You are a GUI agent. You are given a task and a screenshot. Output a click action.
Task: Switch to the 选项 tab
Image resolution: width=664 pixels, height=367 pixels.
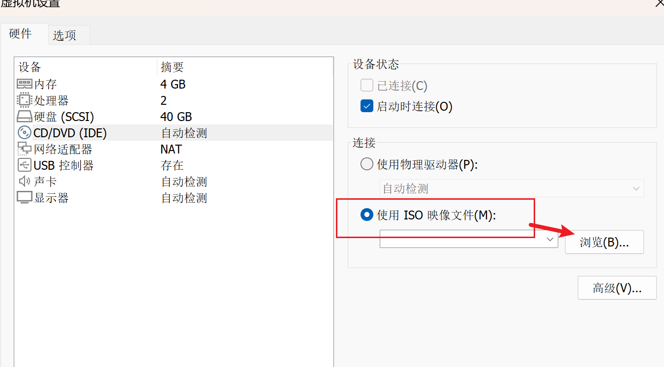[x=64, y=35]
